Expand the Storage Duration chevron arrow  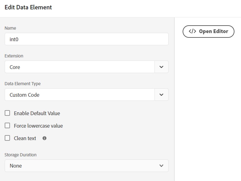161,166
